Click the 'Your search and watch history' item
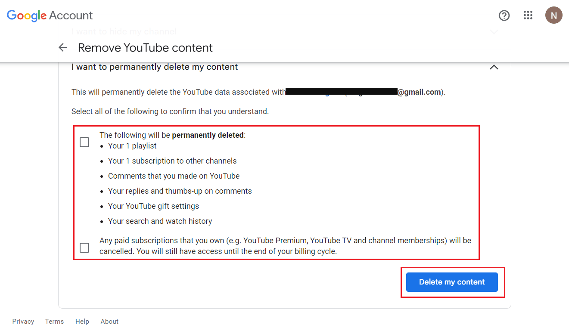The image size is (569, 331). point(160,221)
